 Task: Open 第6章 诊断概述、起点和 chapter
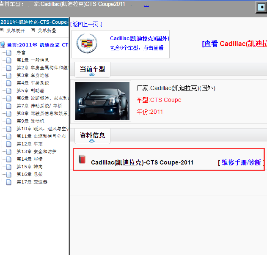click(42, 98)
